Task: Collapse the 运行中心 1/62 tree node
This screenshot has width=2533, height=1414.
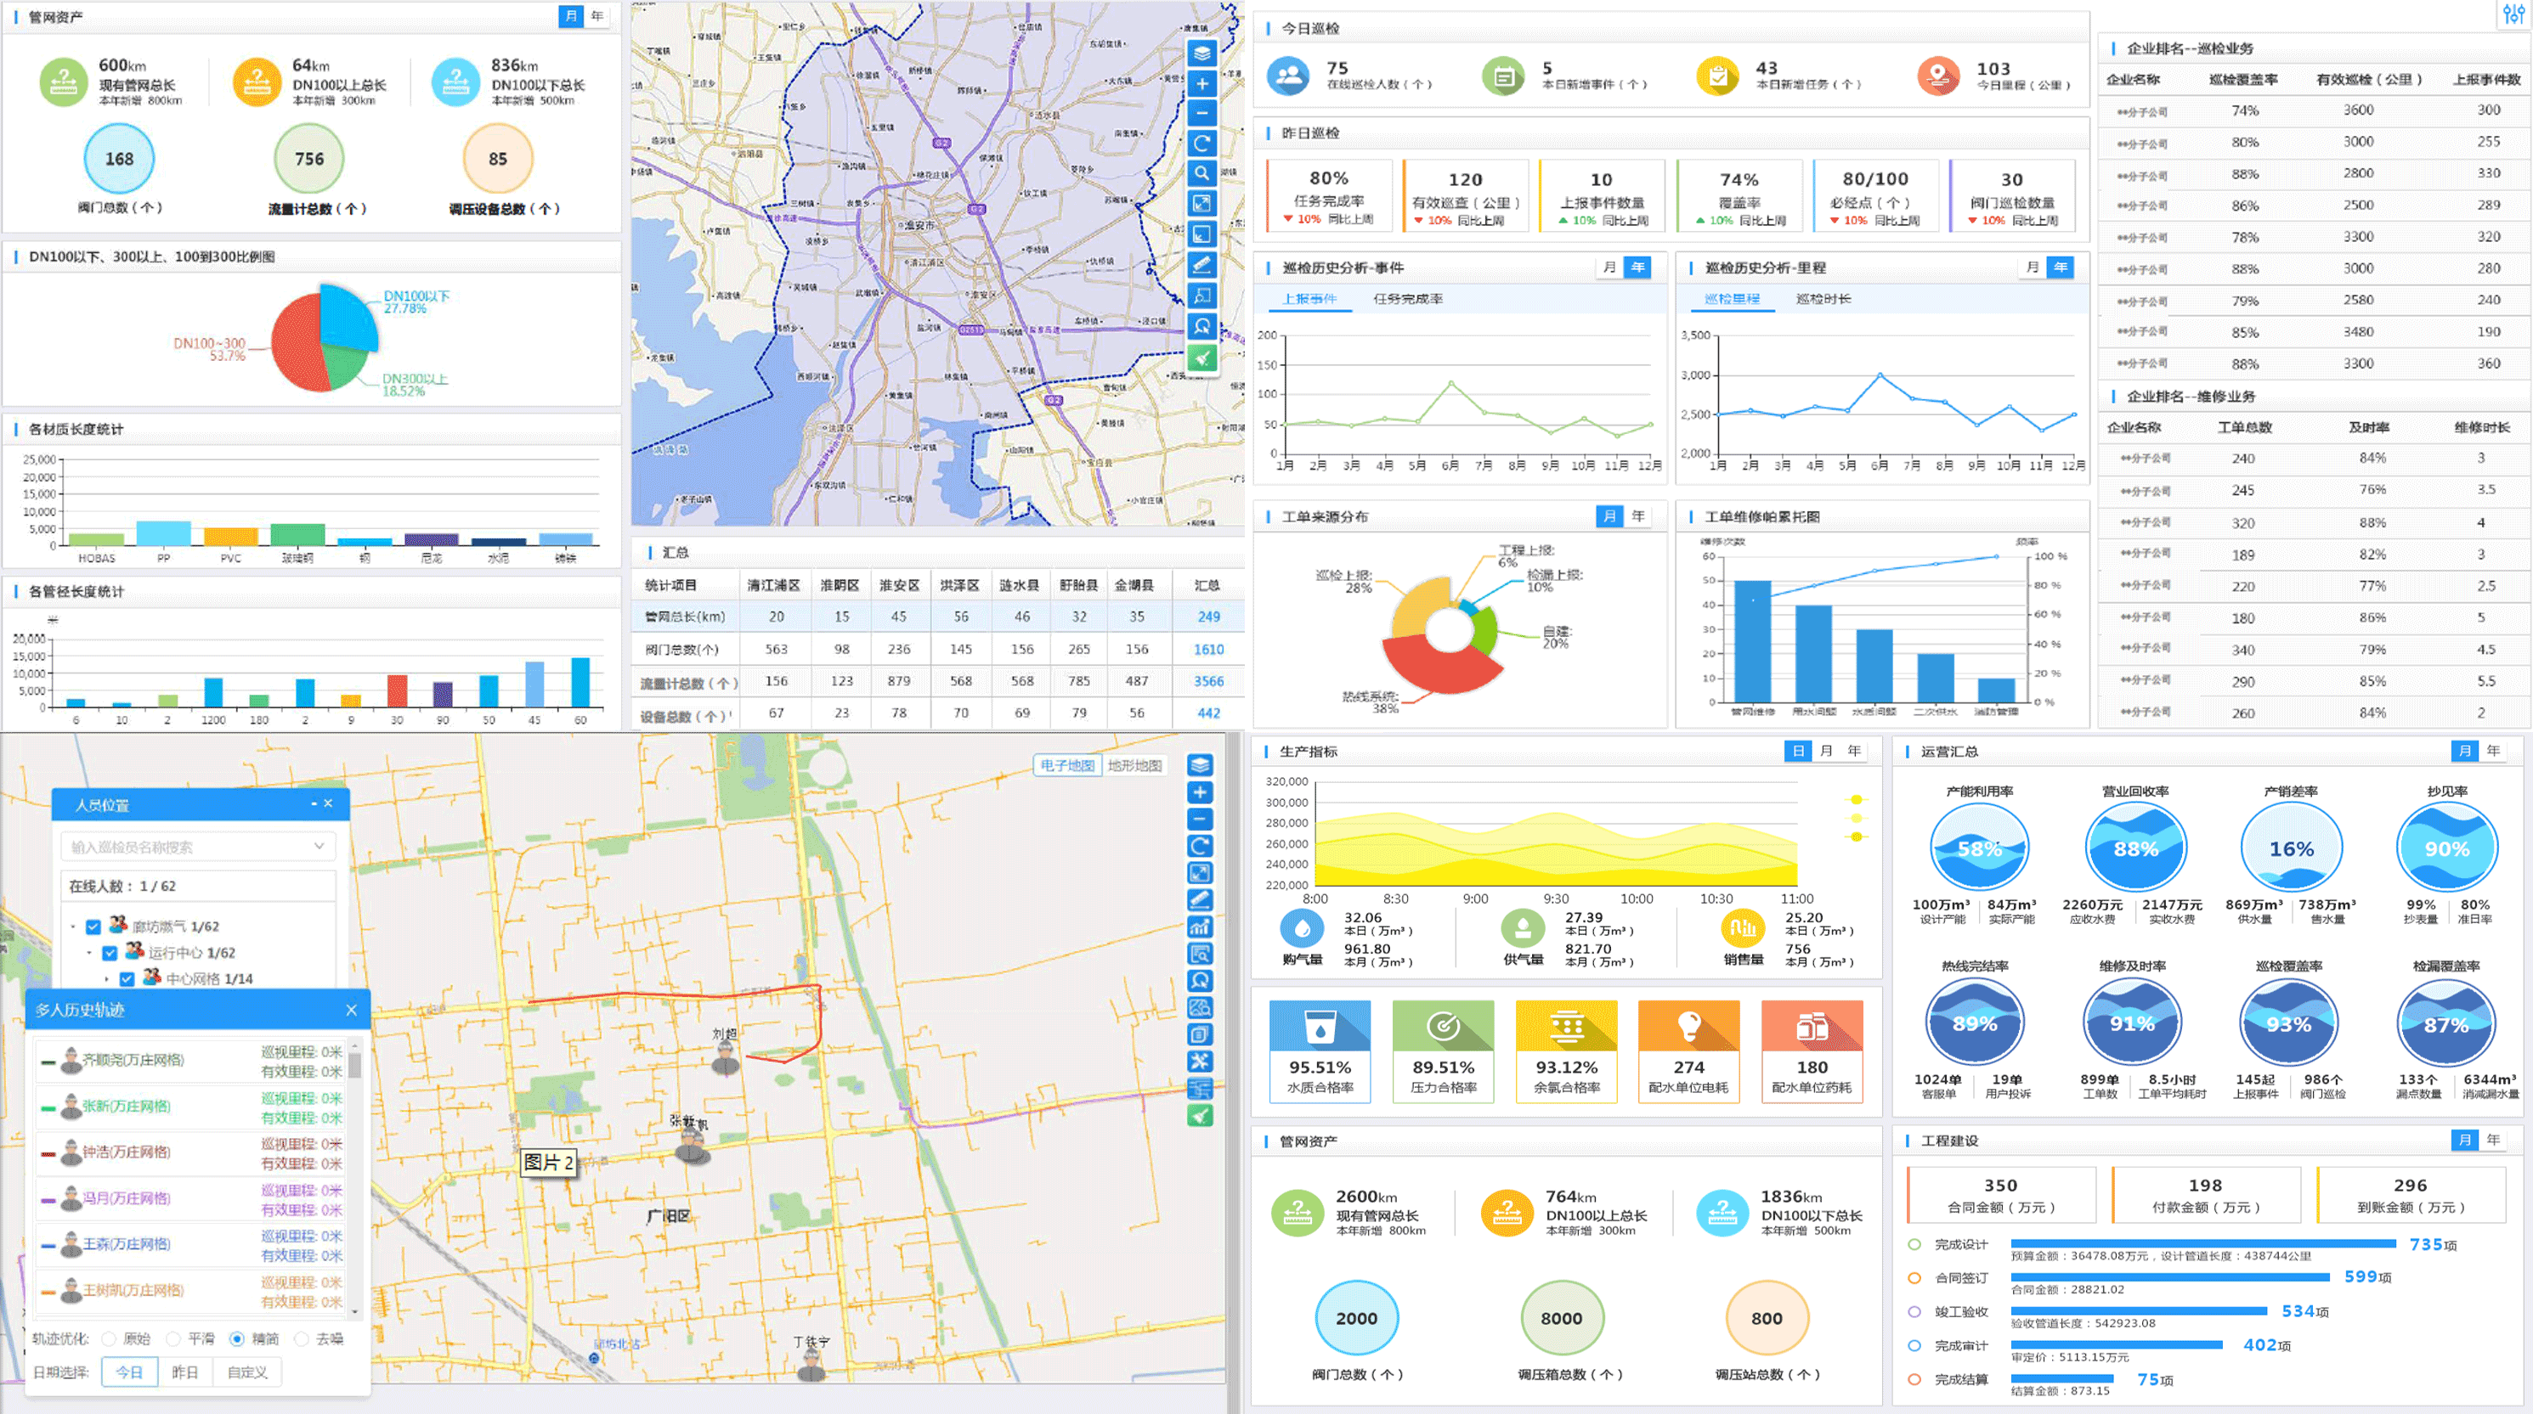Action: click(x=89, y=952)
